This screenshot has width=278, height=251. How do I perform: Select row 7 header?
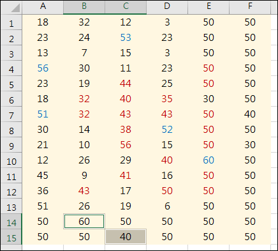(x=11, y=114)
